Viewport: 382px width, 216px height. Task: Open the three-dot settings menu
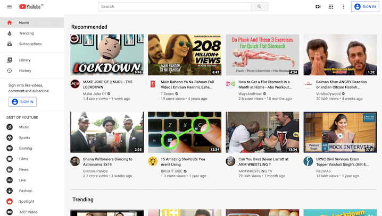click(x=344, y=6)
